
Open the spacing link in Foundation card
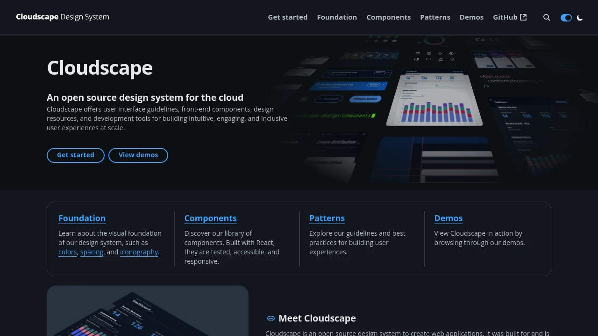point(92,252)
